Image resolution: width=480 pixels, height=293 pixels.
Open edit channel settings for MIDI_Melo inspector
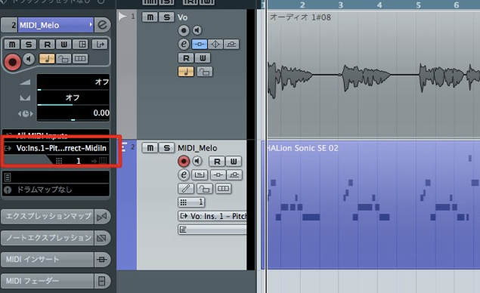click(102, 25)
